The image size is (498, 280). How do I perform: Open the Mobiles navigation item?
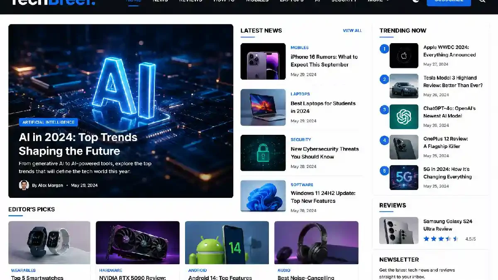(x=257, y=1)
